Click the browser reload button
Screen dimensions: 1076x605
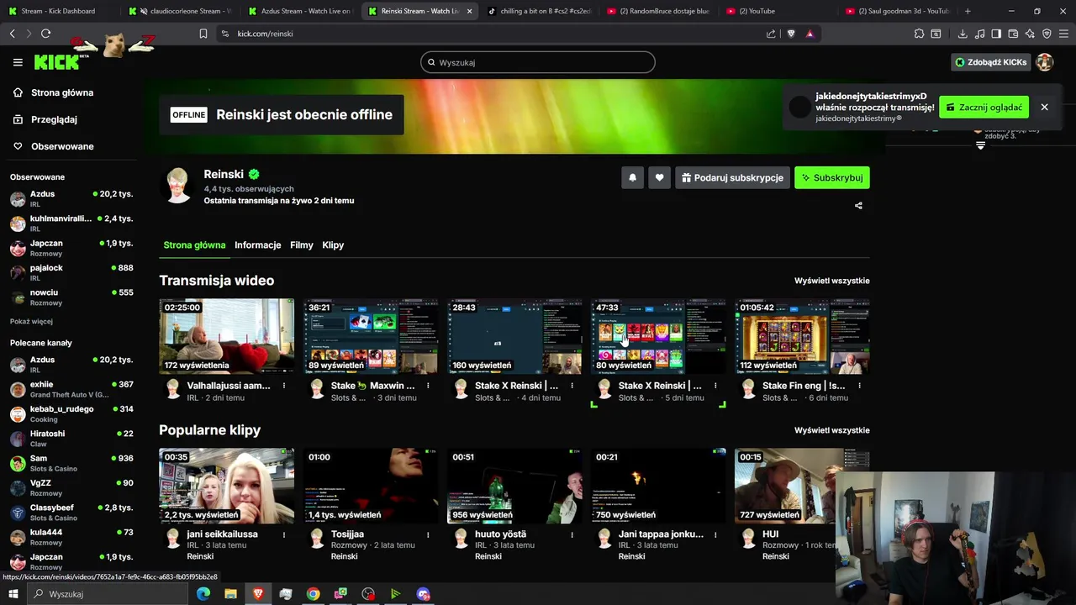tap(45, 34)
